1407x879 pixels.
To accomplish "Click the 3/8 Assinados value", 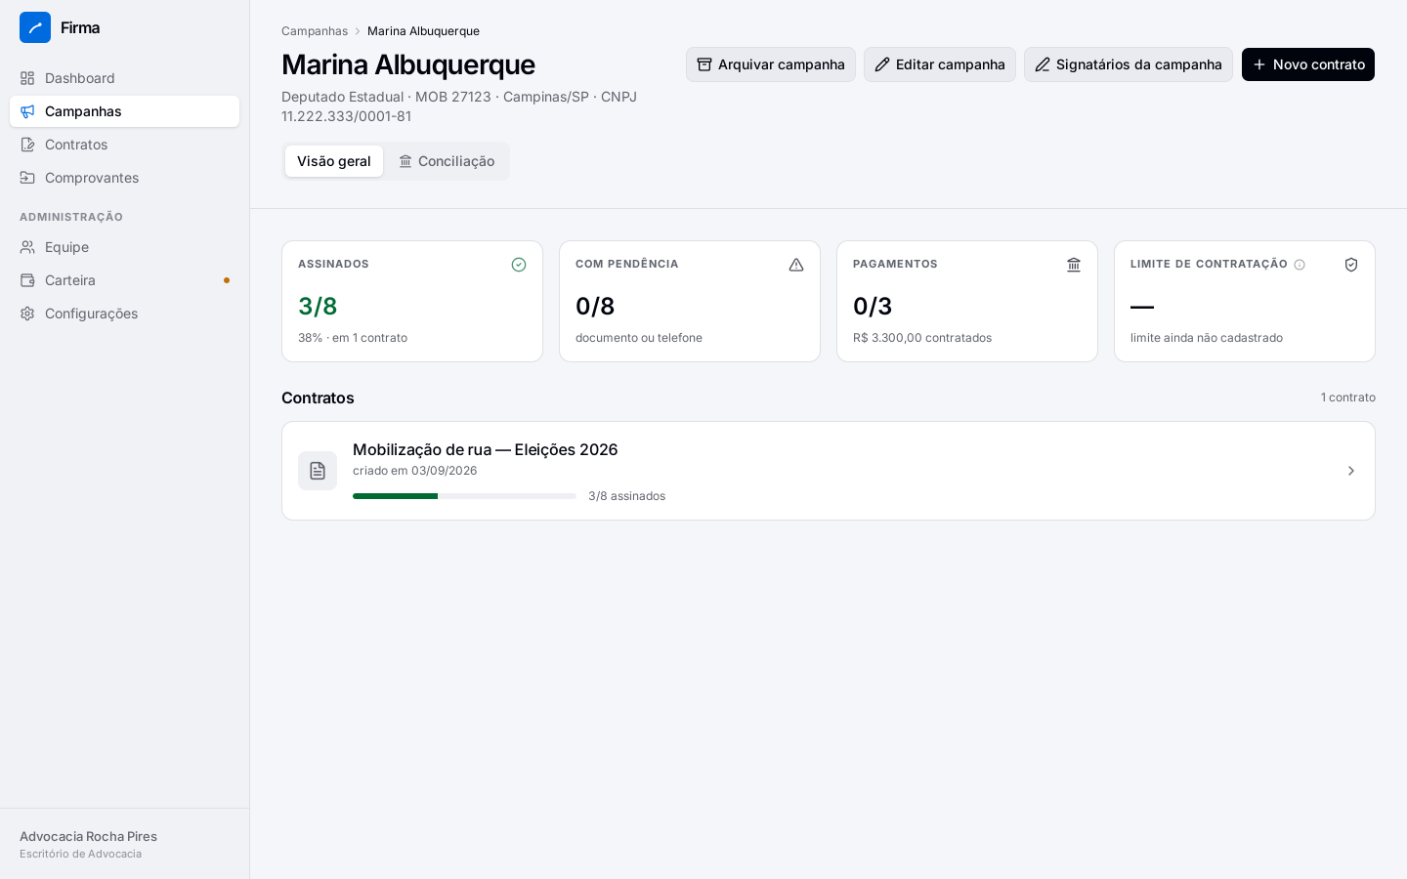I will (318, 307).
